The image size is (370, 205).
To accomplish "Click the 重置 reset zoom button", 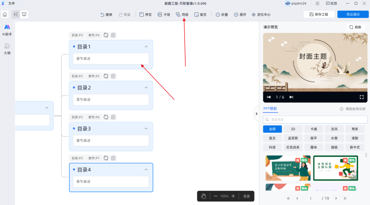I will pyautogui.click(x=247, y=196).
